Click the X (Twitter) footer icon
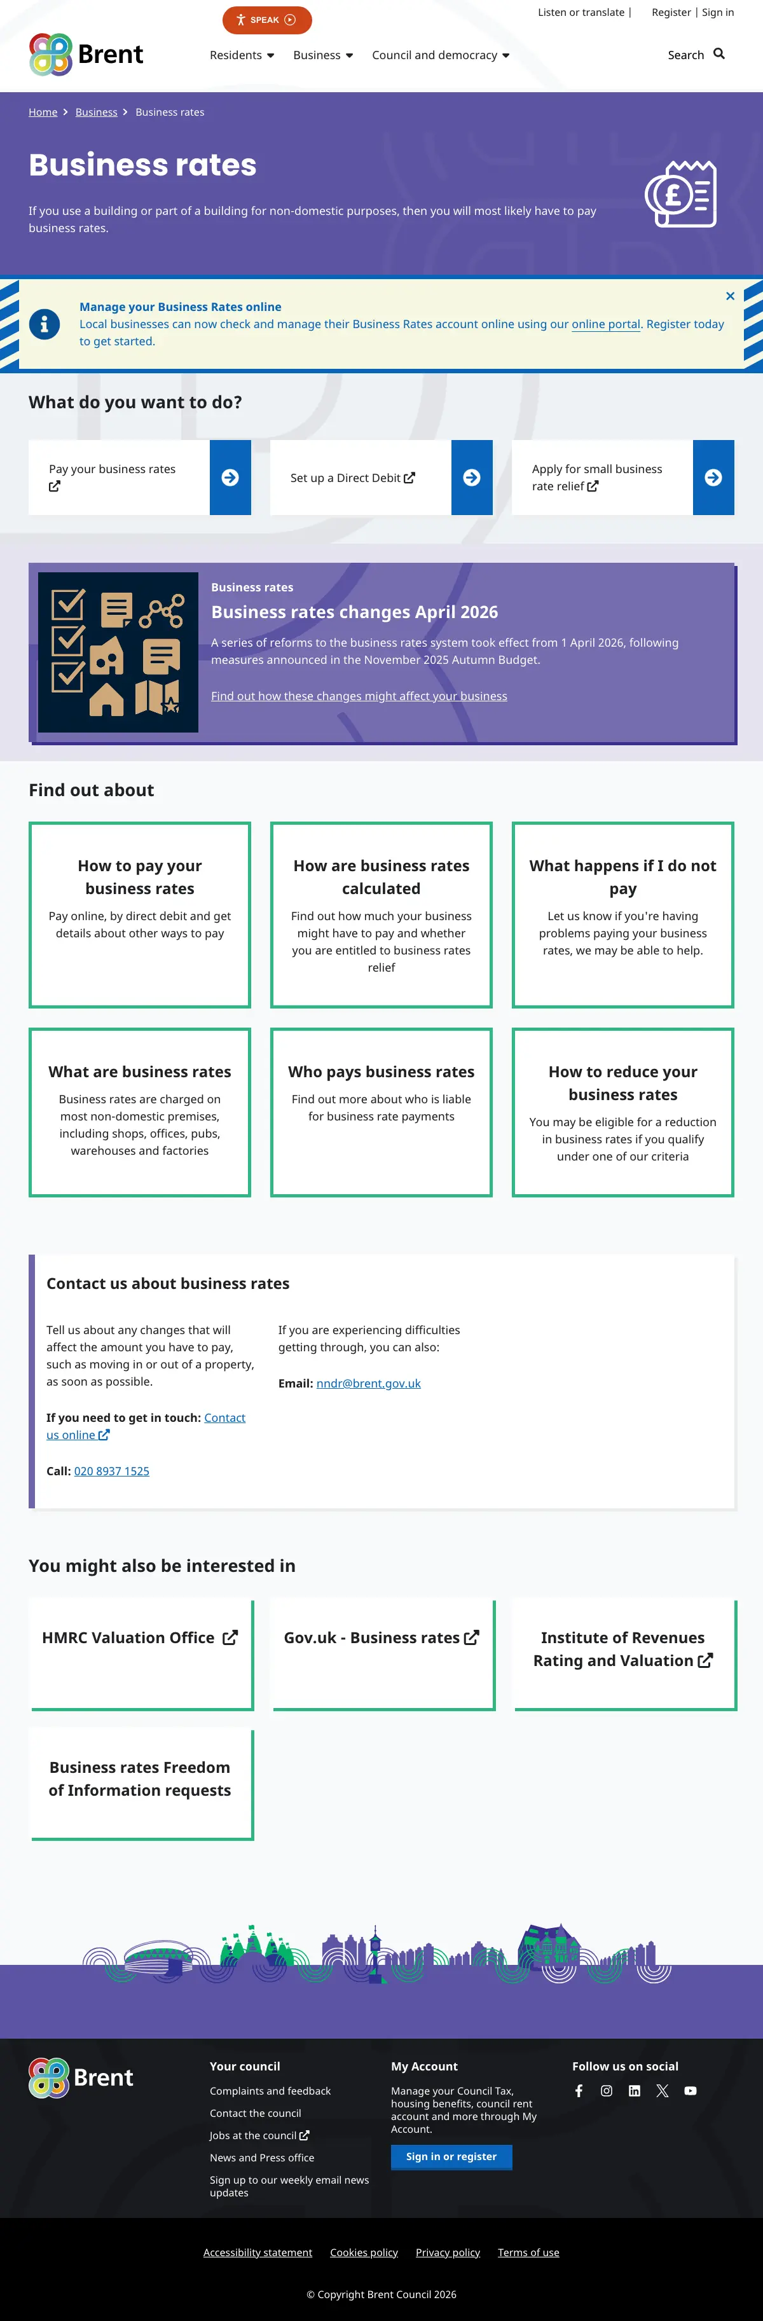 tap(662, 2090)
